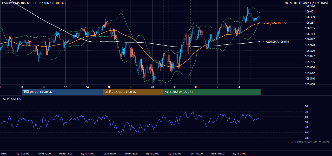Click the 10/17 04:00 time axis label

tap(239, 154)
